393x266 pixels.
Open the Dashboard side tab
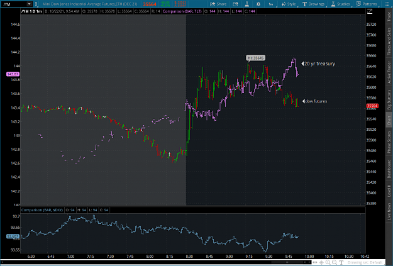(x=389, y=169)
